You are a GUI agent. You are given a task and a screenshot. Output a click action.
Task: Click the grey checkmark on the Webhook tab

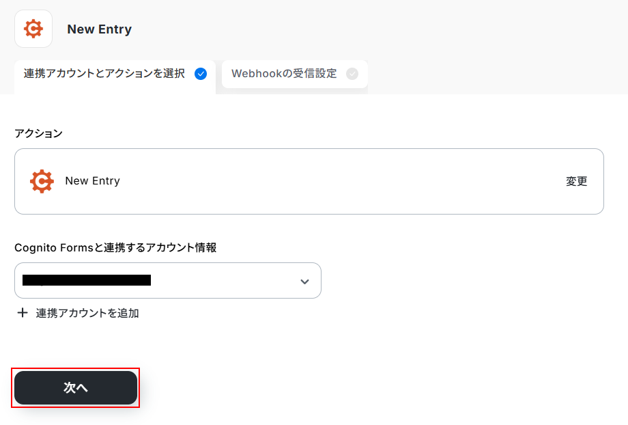pyautogui.click(x=352, y=74)
